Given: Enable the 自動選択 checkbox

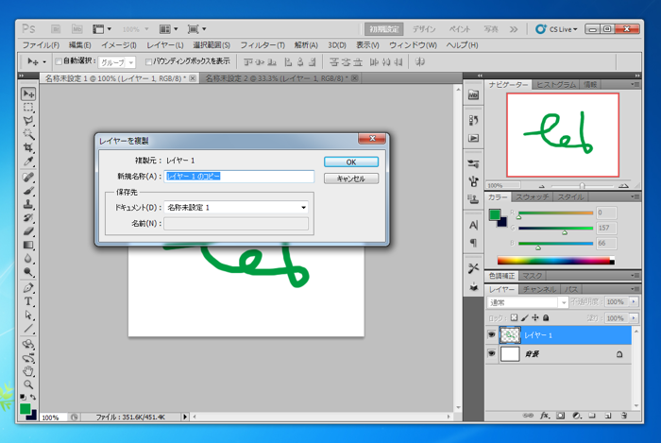Looking at the screenshot, I should click(59, 61).
